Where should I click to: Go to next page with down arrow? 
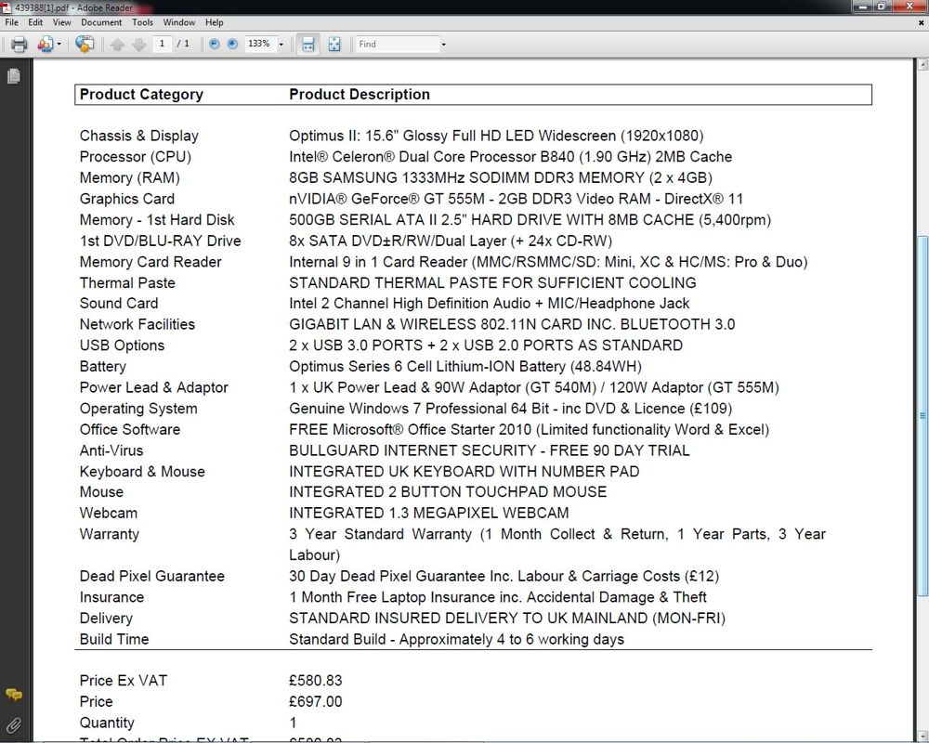point(138,45)
